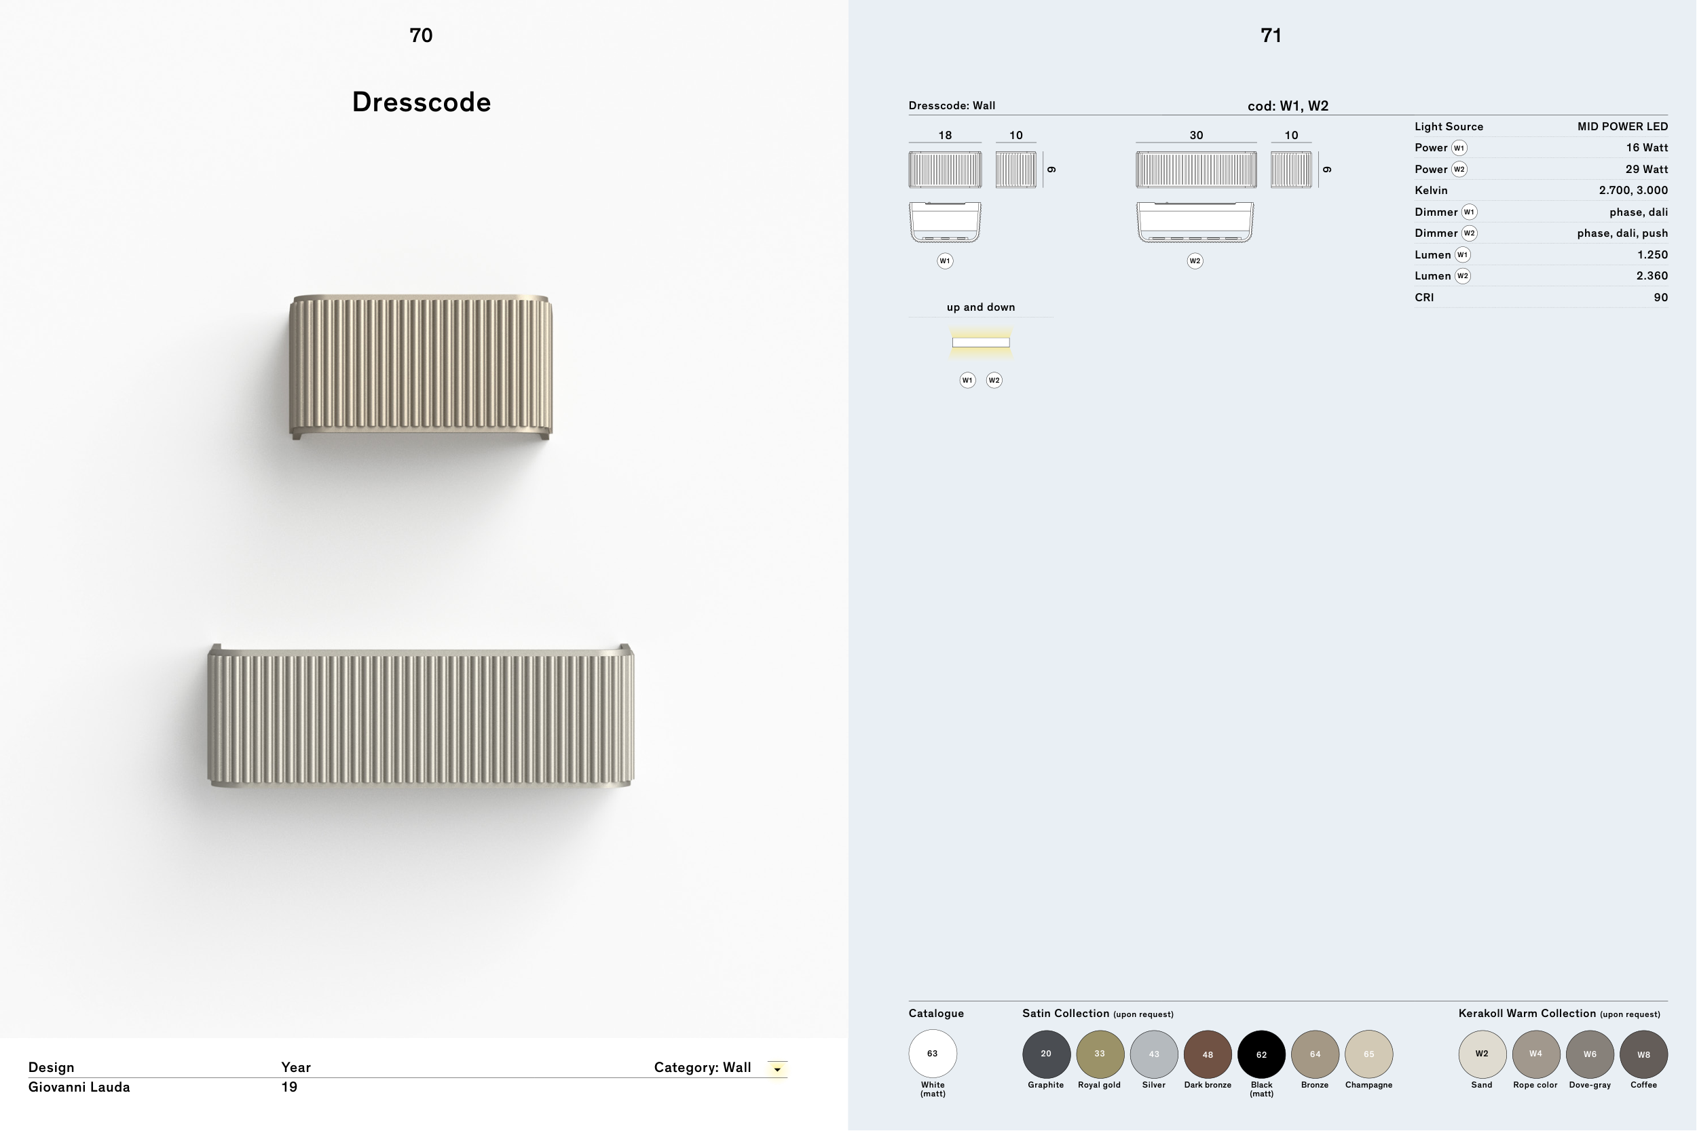
Task: Pick the Sand W2 Kerakoll swatch
Action: (x=1482, y=1054)
